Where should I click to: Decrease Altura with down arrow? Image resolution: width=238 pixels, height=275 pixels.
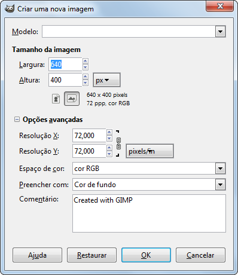pyautogui.click(x=86, y=83)
